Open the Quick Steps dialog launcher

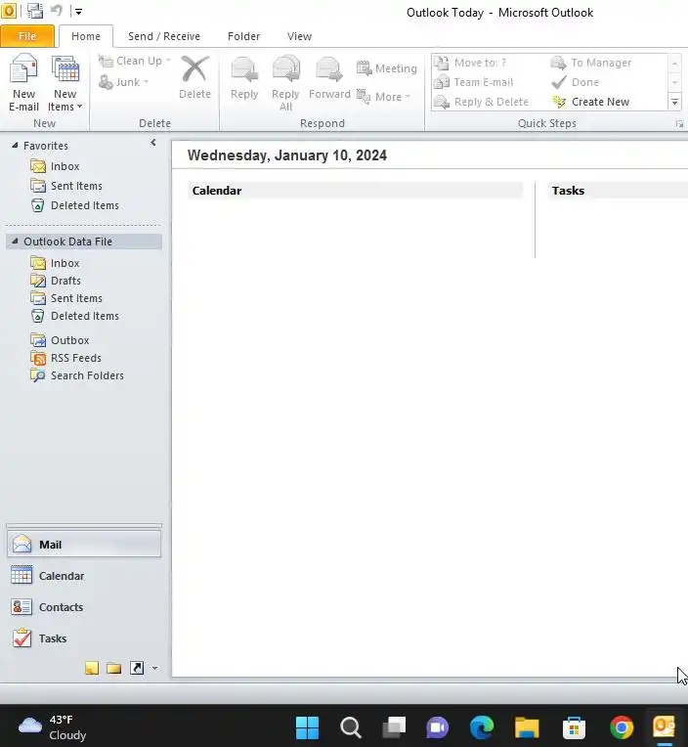[x=679, y=124]
